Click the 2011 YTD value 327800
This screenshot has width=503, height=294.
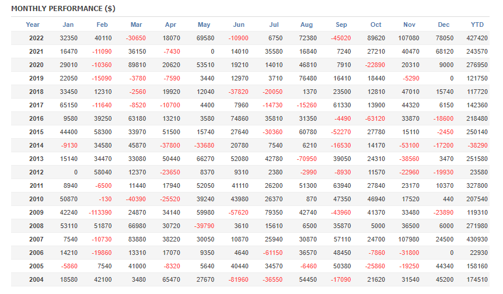(477, 186)
